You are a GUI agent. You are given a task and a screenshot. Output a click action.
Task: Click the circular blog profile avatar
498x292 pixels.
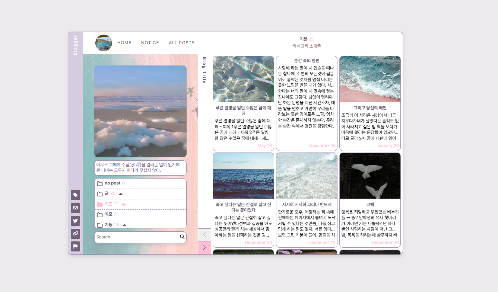pos(104,43)
